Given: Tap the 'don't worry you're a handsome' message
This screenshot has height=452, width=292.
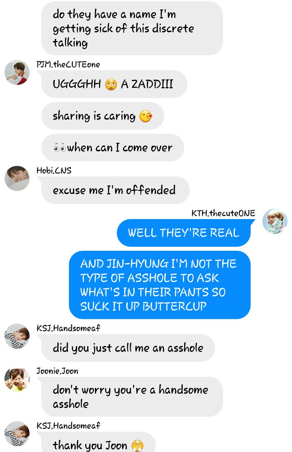Looking at the screenshot, I should click(132, 397).
